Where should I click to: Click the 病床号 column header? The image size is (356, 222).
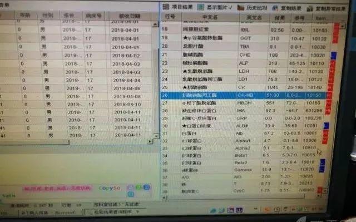(x=93, y=16)
